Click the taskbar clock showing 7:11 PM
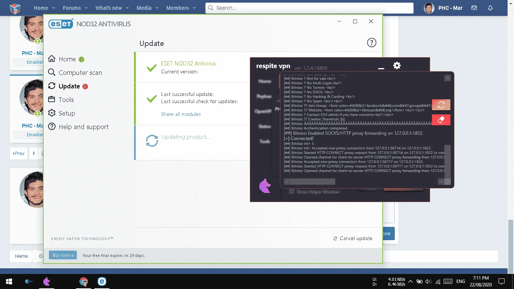This screenshot has height=289, width=514. (x=482, y=281)
